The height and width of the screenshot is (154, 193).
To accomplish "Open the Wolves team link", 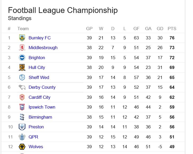I will (x=36, y=147).
